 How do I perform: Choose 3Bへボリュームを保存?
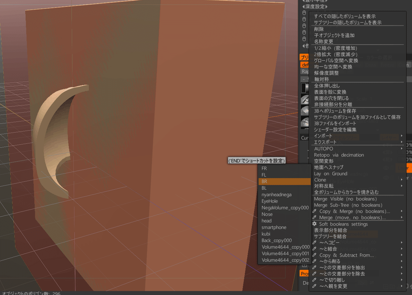[335, 111]
